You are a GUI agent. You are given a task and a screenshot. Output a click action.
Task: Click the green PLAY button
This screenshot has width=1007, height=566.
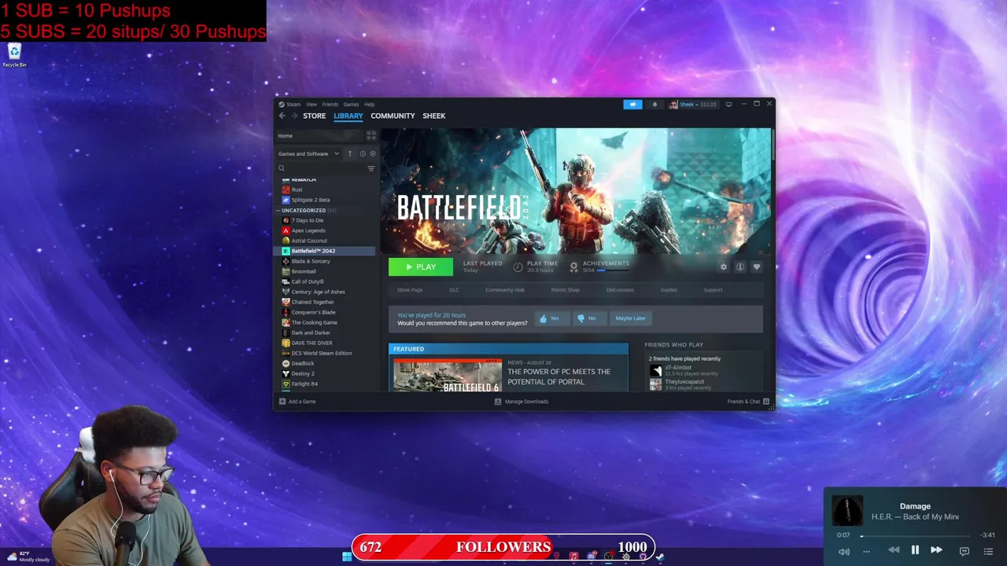pos(421,267)
